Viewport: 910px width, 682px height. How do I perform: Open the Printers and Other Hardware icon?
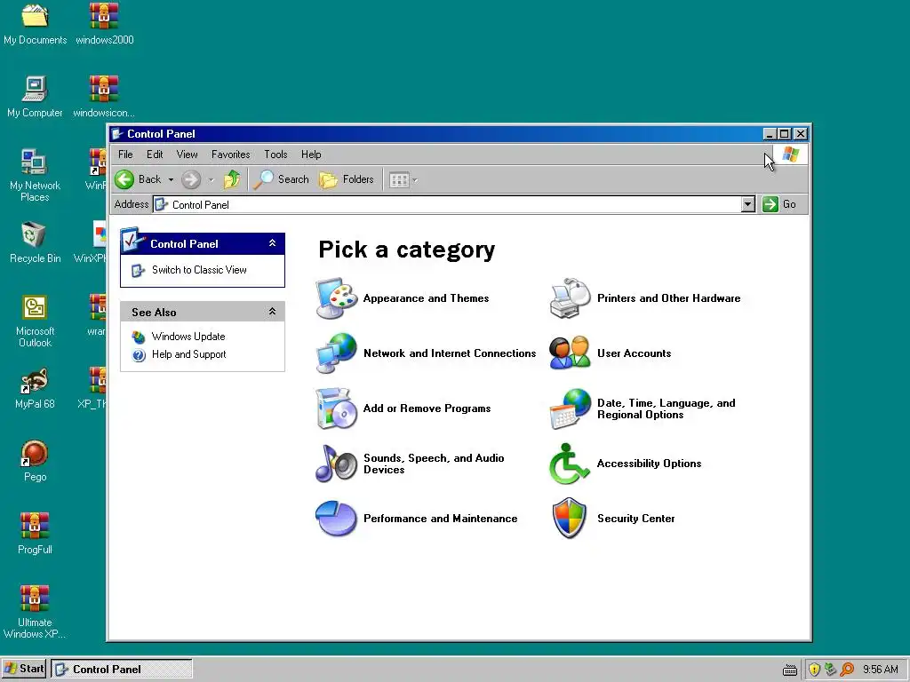(570, 298)
